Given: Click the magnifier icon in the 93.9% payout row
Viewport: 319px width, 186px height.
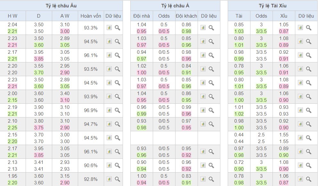Looking at the screenshot, I should [117, 97].
